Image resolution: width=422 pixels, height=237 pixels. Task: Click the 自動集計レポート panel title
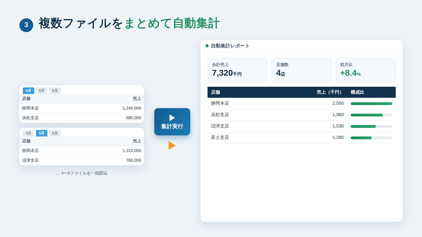coord(230,46)
